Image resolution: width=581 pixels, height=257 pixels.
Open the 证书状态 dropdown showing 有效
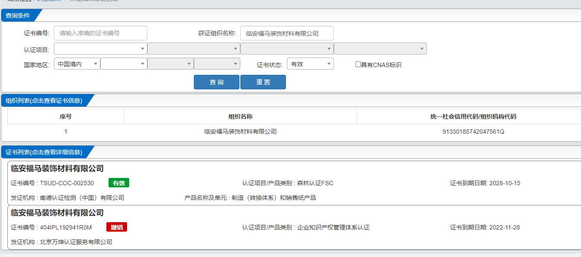[x=310, y=64]
